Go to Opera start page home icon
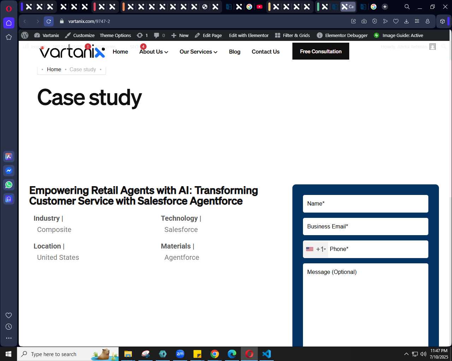This screenshot has width=452, height=361. (9, 23)
